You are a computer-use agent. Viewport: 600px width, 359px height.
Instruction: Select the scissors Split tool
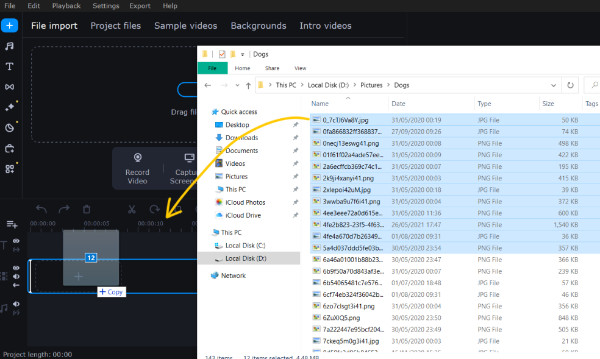(132, 209)
